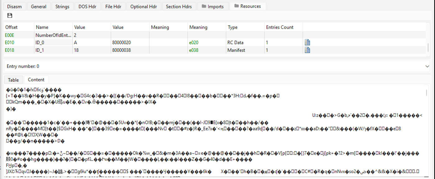Open the Strings tab
The image size is (435, 179).
(x=62, y=7)
